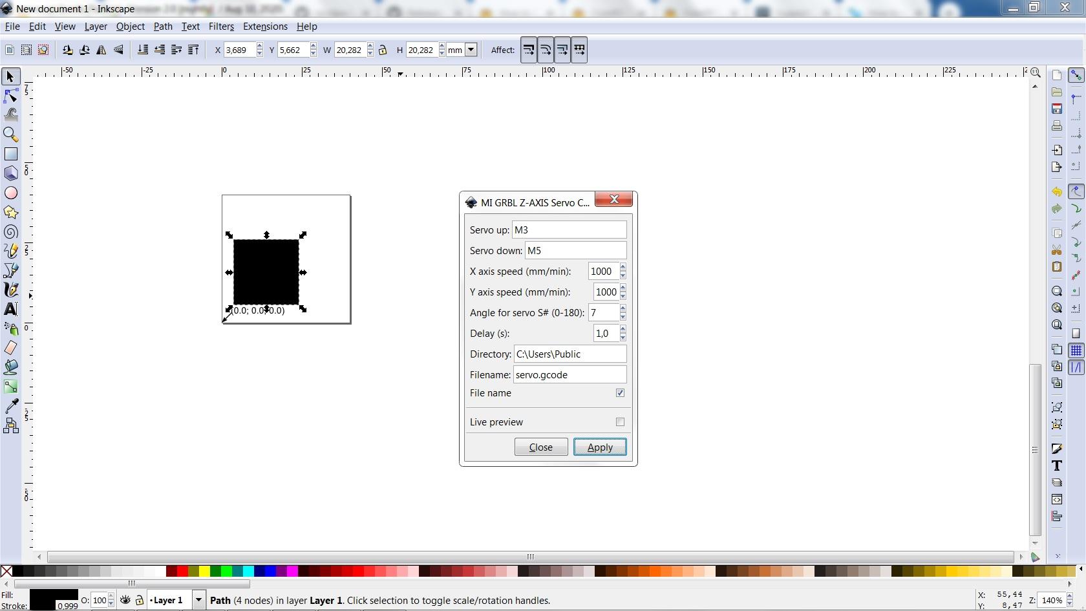Select the 3D Box tool

[x=10, y=174]
